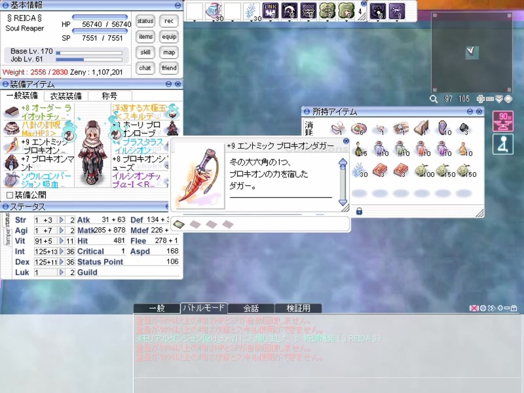This screenshot has height=393, width=524.
Task: Open the equip button
Action: tap(169, 37)
